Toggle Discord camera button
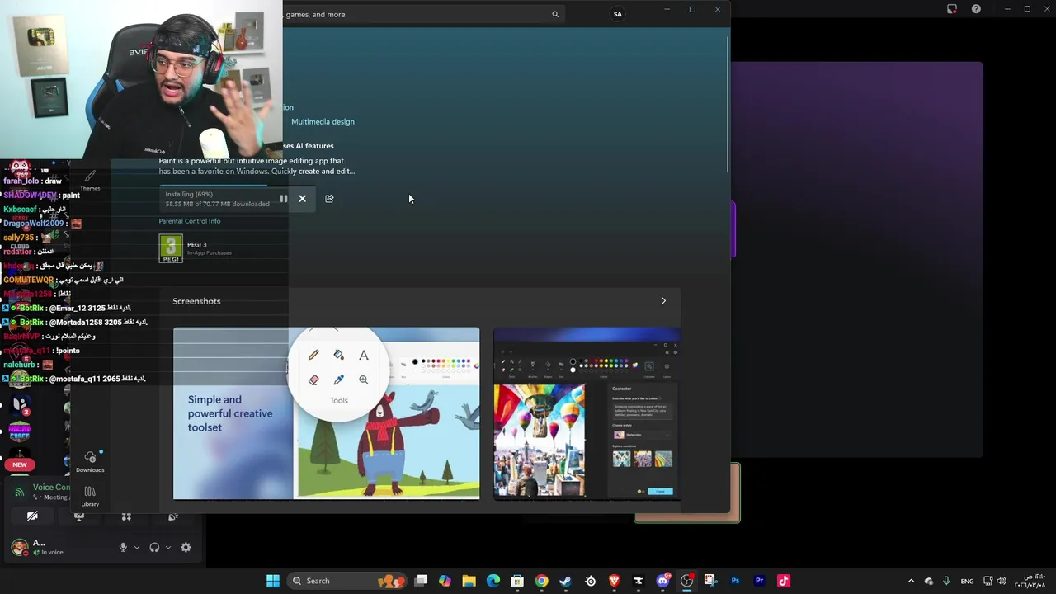Screen dimensions: 1056x594 pyautogui.click(x=32, y=516)
